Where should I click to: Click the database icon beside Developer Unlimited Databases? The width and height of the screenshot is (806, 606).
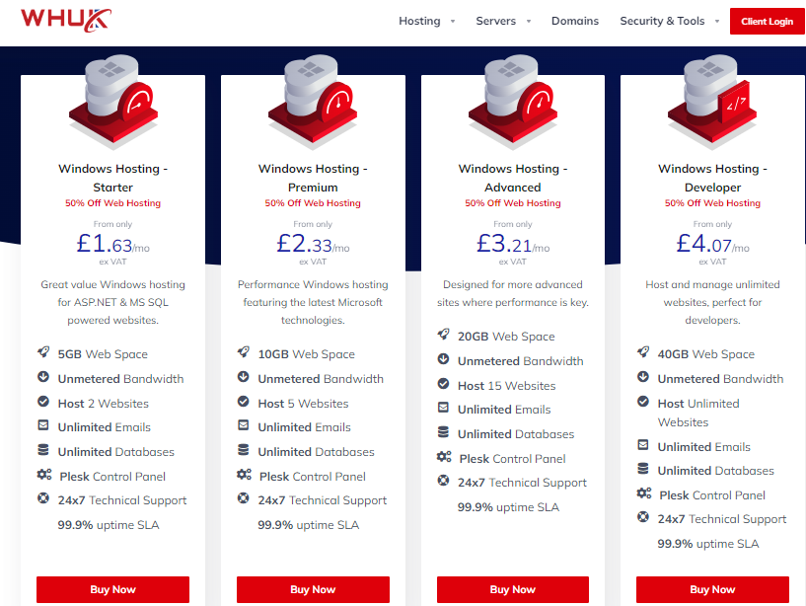click(643, 469)
